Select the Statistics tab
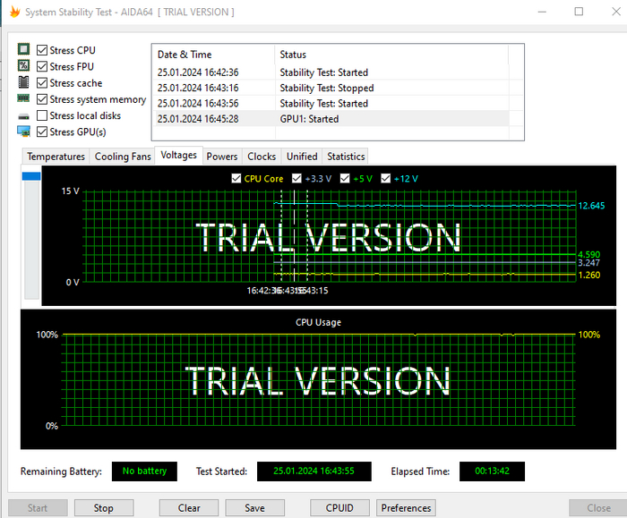 click(x=346, y=156)
